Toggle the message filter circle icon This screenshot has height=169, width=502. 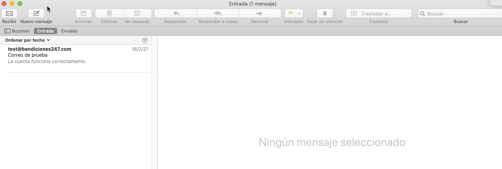[x=145, y=40]
